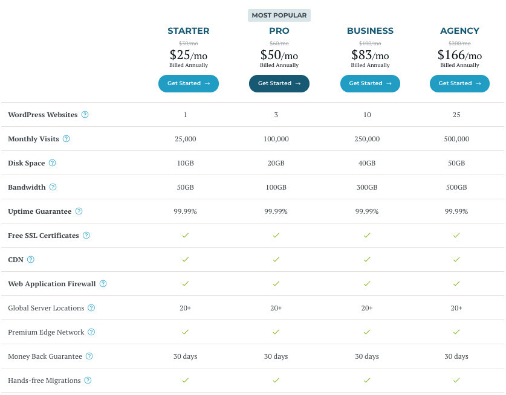The image size is (506, 395).
Task: Click the Uptime Guarantee row label
Action: (40, 211)
